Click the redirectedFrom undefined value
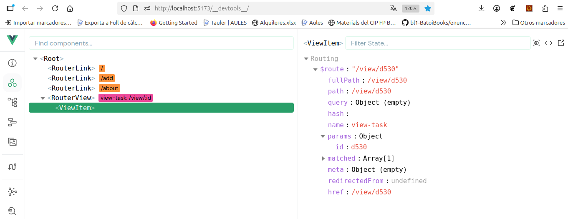568x219 pixels. [409, 181]
